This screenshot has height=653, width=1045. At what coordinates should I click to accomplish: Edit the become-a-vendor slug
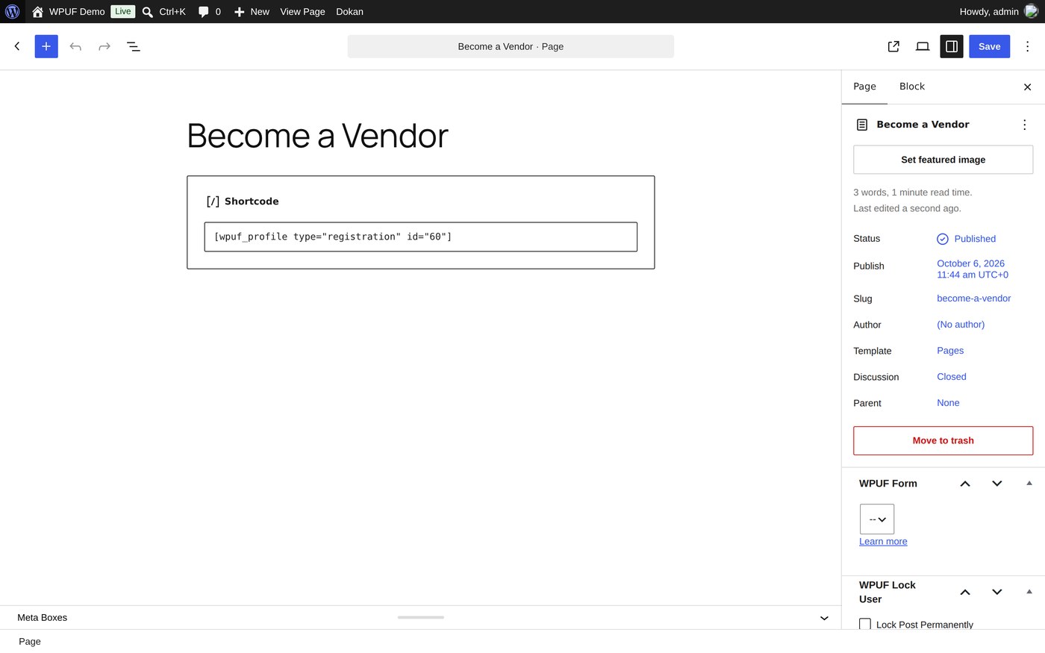click(x=973, y=299)
